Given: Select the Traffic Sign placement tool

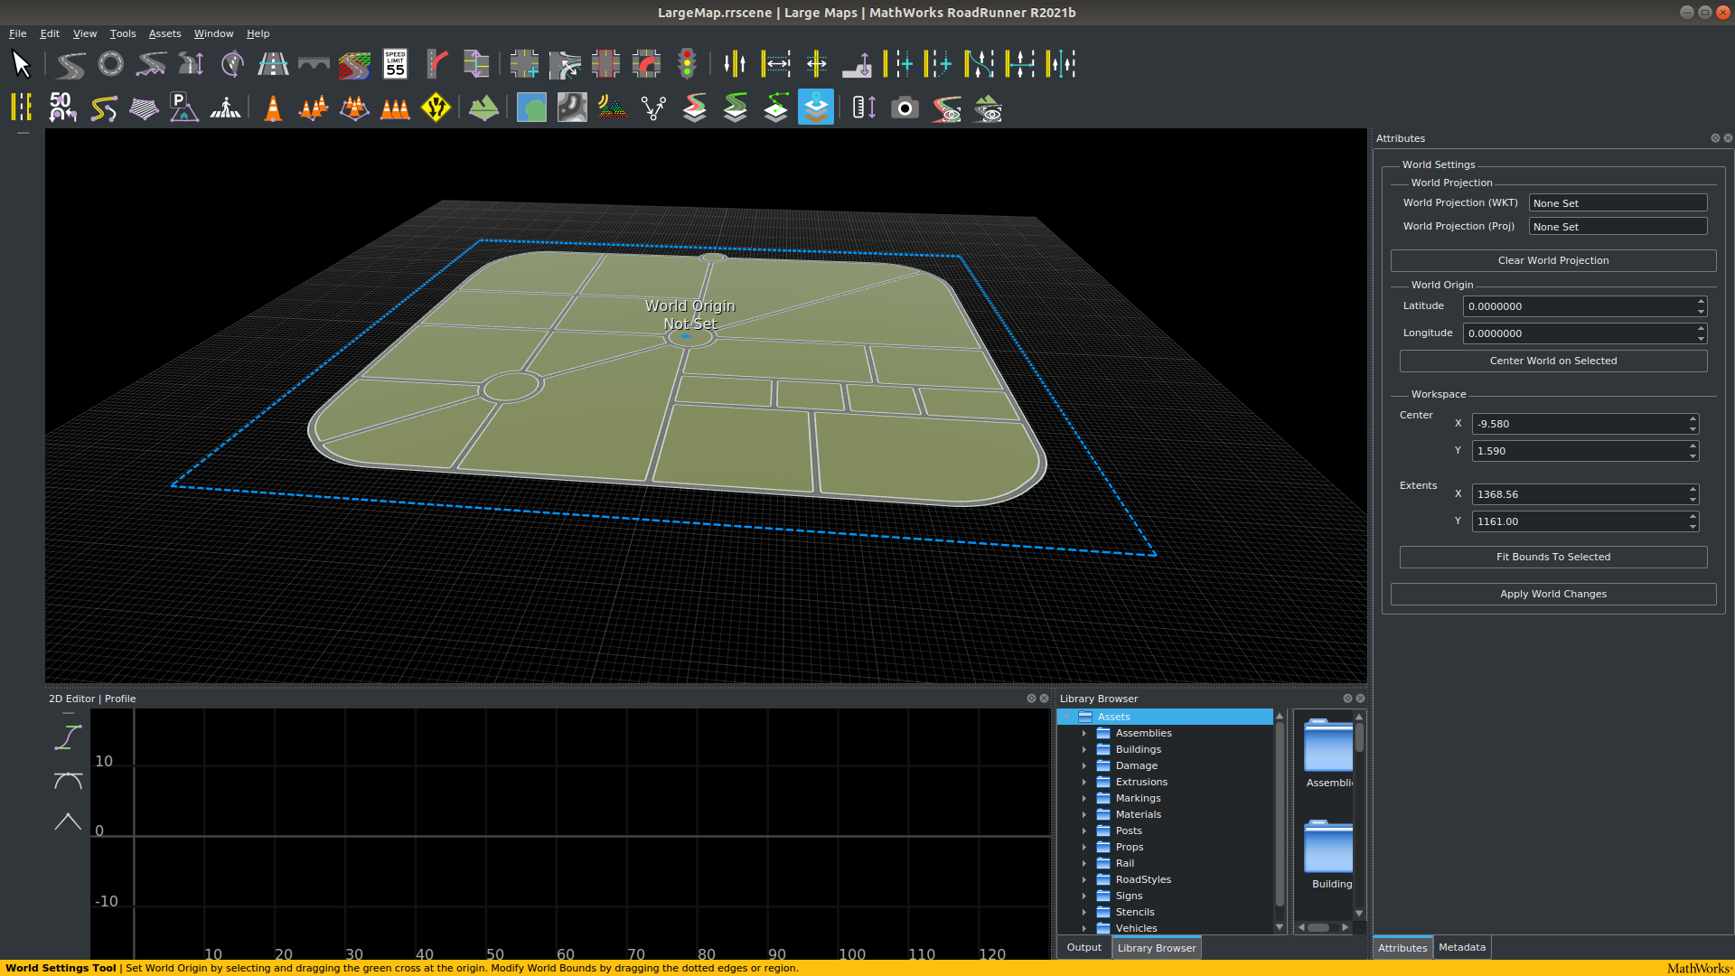Looking at the screenshot, I should 437,108.
